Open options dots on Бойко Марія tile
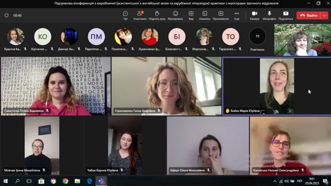The width and height of the screenshot is (331, 186). point(263,111)
